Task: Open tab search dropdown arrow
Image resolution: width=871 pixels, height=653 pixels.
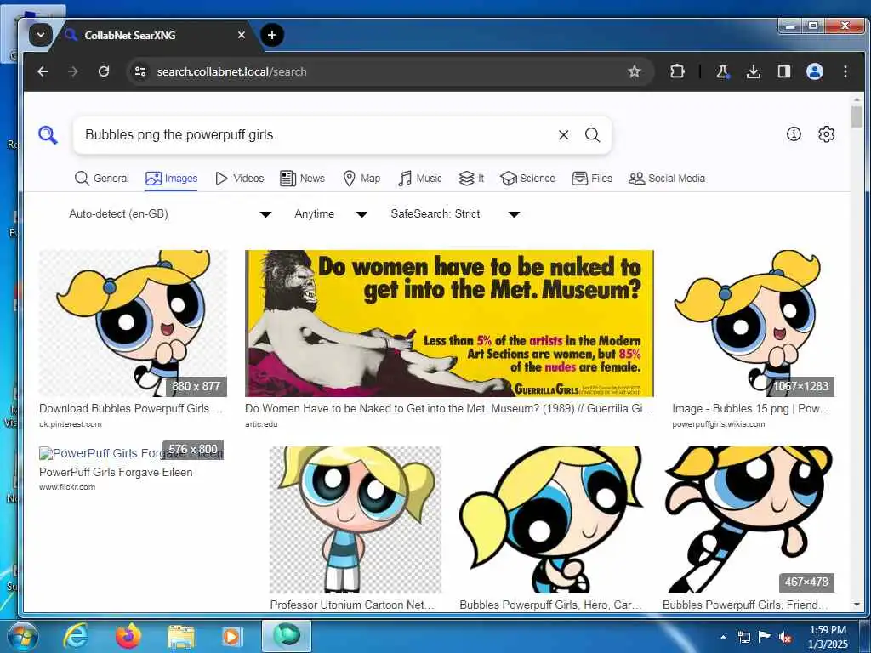Action: pyautogui.click(x=41, y=35)
